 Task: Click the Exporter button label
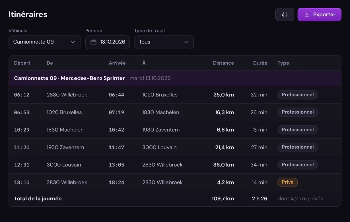pyautogui.click(x=324, y=15)
